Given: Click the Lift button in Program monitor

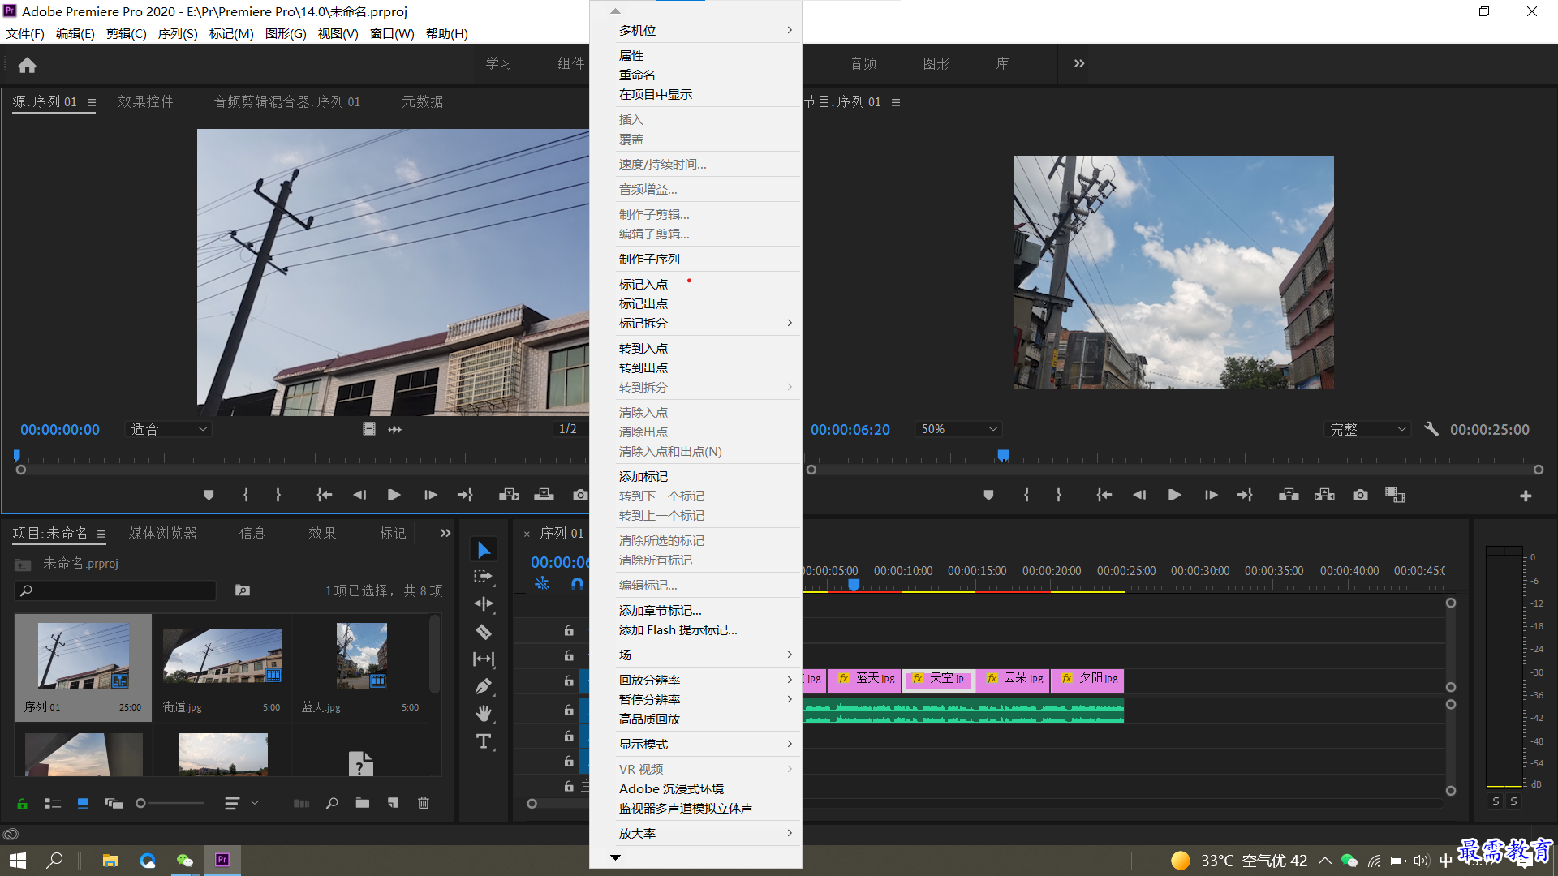Looking at the screenshot, I should 1289,495.
